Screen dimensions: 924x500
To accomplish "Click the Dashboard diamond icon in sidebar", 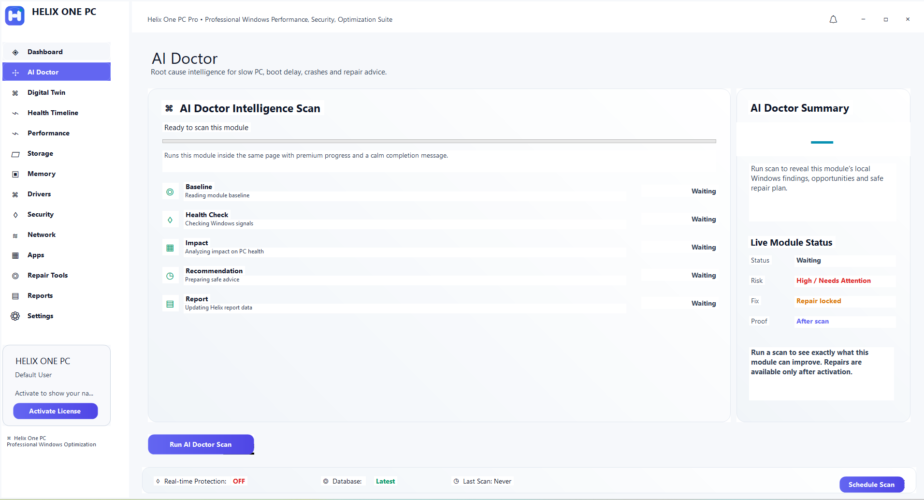I will [x=15, y=52].
